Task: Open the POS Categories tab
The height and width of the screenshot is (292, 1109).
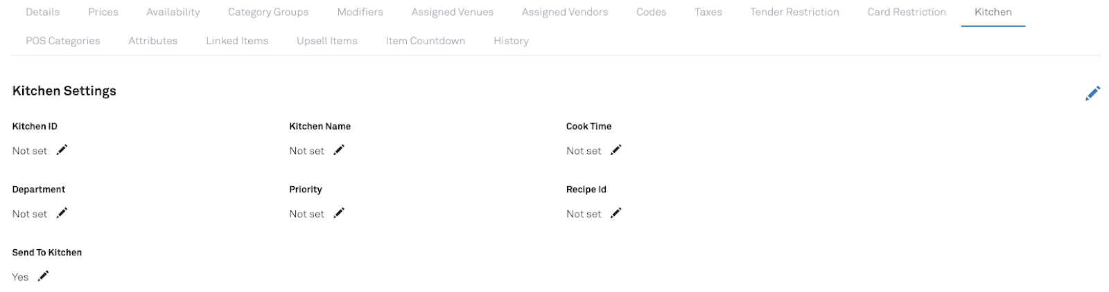Action: coord(63,41)
